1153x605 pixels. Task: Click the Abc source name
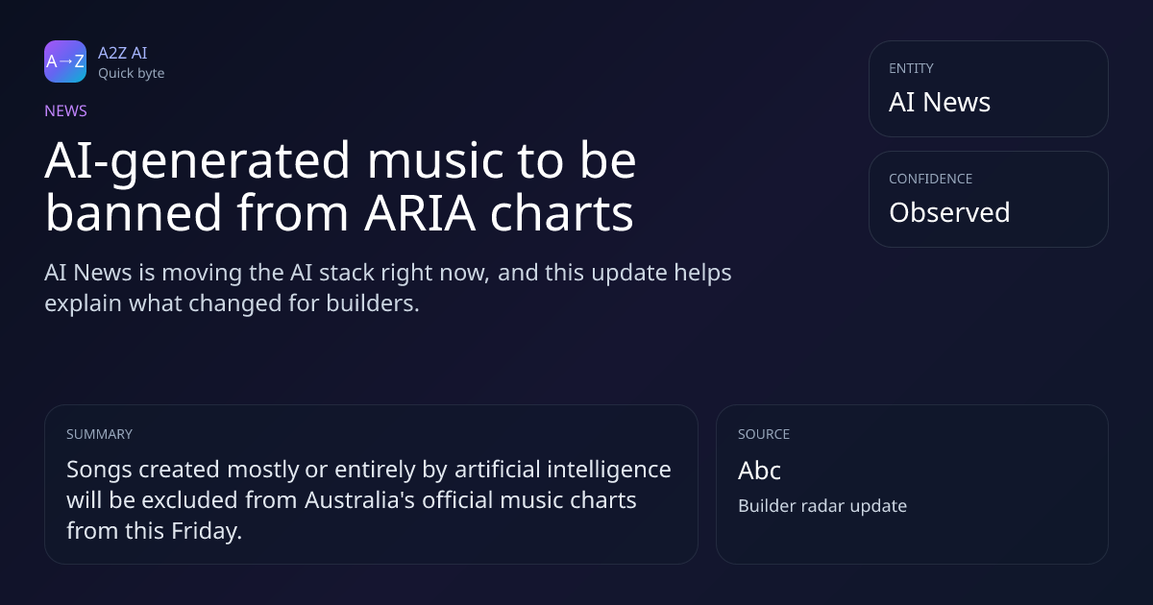click(x=759, y=471)
